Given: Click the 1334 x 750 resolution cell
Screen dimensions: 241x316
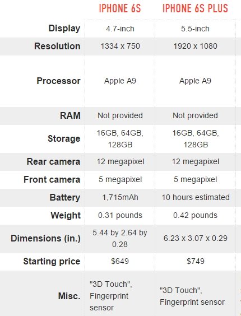Looking at the screenshot, I should click(x=120, y=46).
